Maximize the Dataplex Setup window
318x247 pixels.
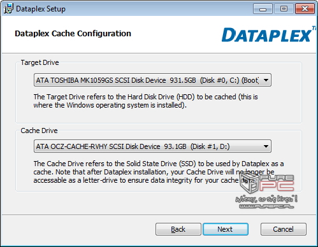click(284, 9)
